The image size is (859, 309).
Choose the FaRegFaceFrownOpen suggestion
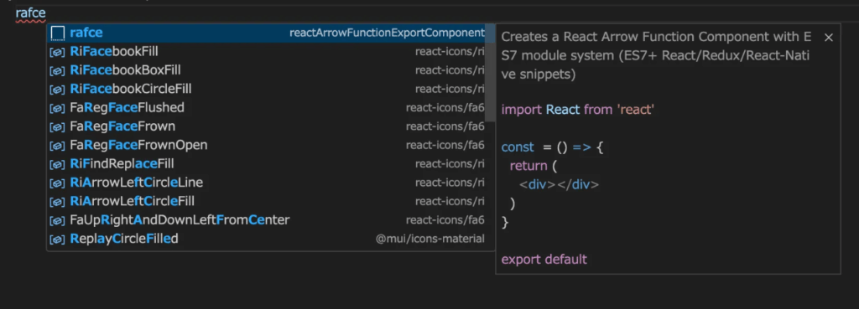pos(266,146)
